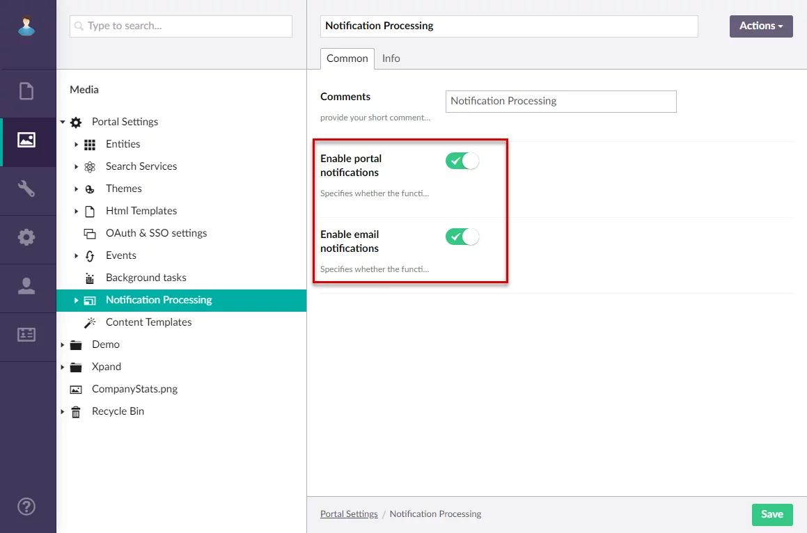Open the Actions dropdown menu

point(760,26)
